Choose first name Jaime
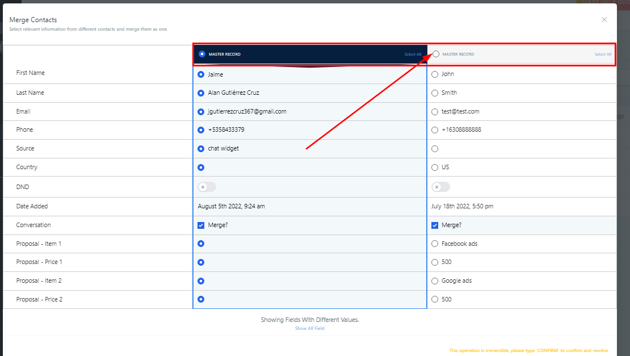The width and height of the screenshot is (630, 356). [201, 74]
